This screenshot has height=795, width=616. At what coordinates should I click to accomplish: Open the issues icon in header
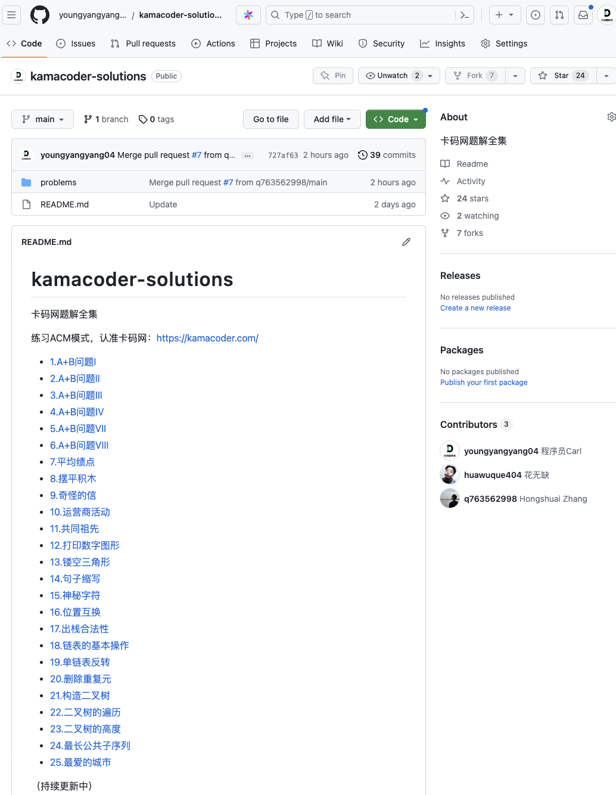pyautogui.click(x=536, y=15)
